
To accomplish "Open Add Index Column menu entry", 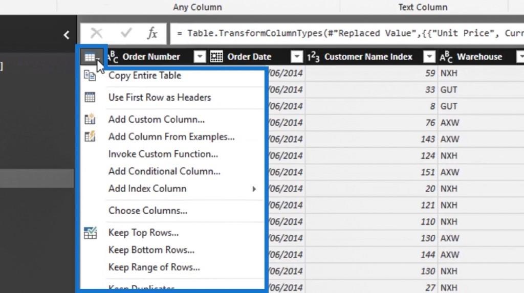I will click(x=147, y=189).
